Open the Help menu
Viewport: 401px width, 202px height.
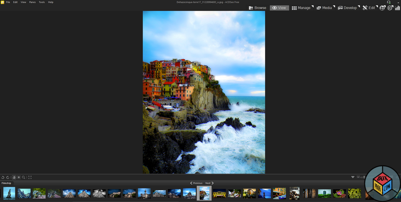click(x=51, y=2)
